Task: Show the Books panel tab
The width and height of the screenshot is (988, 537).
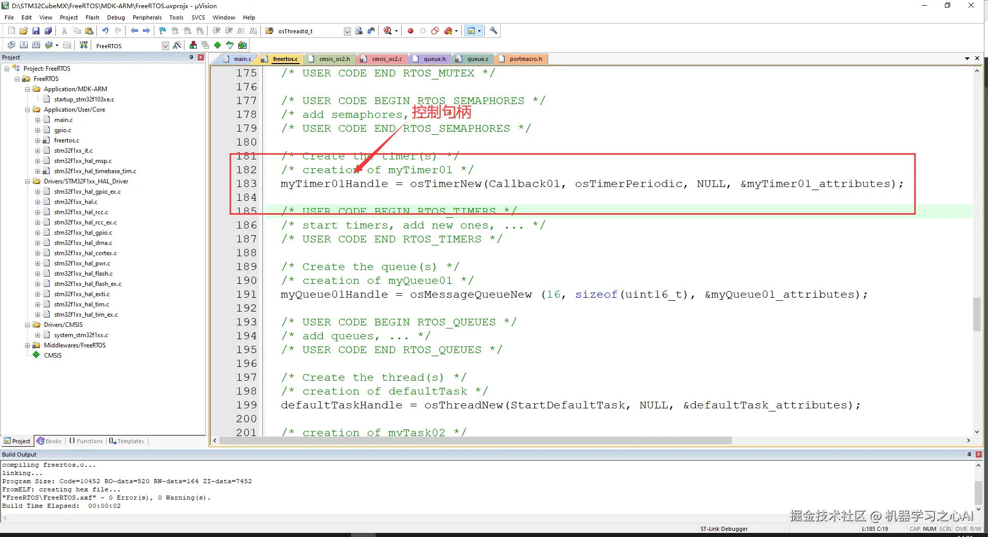Action: click(49, 441)
